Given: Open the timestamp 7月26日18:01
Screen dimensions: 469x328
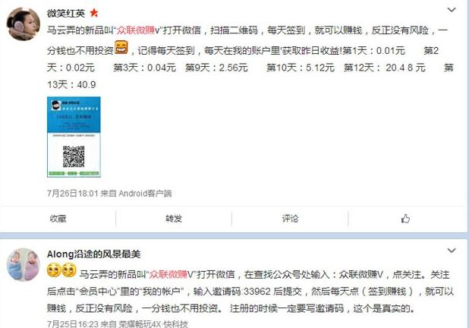Looking at the screenshot, I should (x=73, y=194).
